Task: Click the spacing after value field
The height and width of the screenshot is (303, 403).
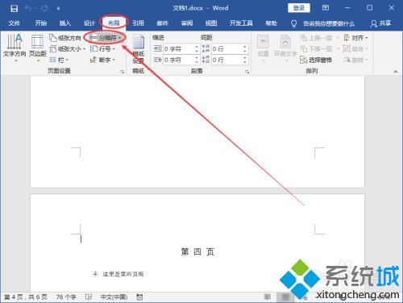Action: (x=227, y=60)
